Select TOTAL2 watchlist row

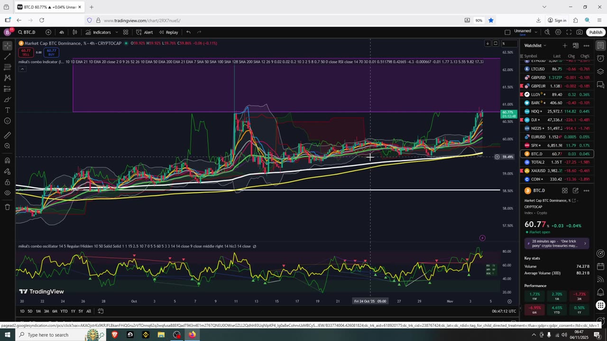click(557, 162)
